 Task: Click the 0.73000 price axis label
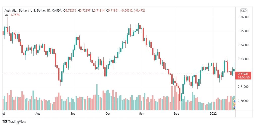(x=243, y=59)
